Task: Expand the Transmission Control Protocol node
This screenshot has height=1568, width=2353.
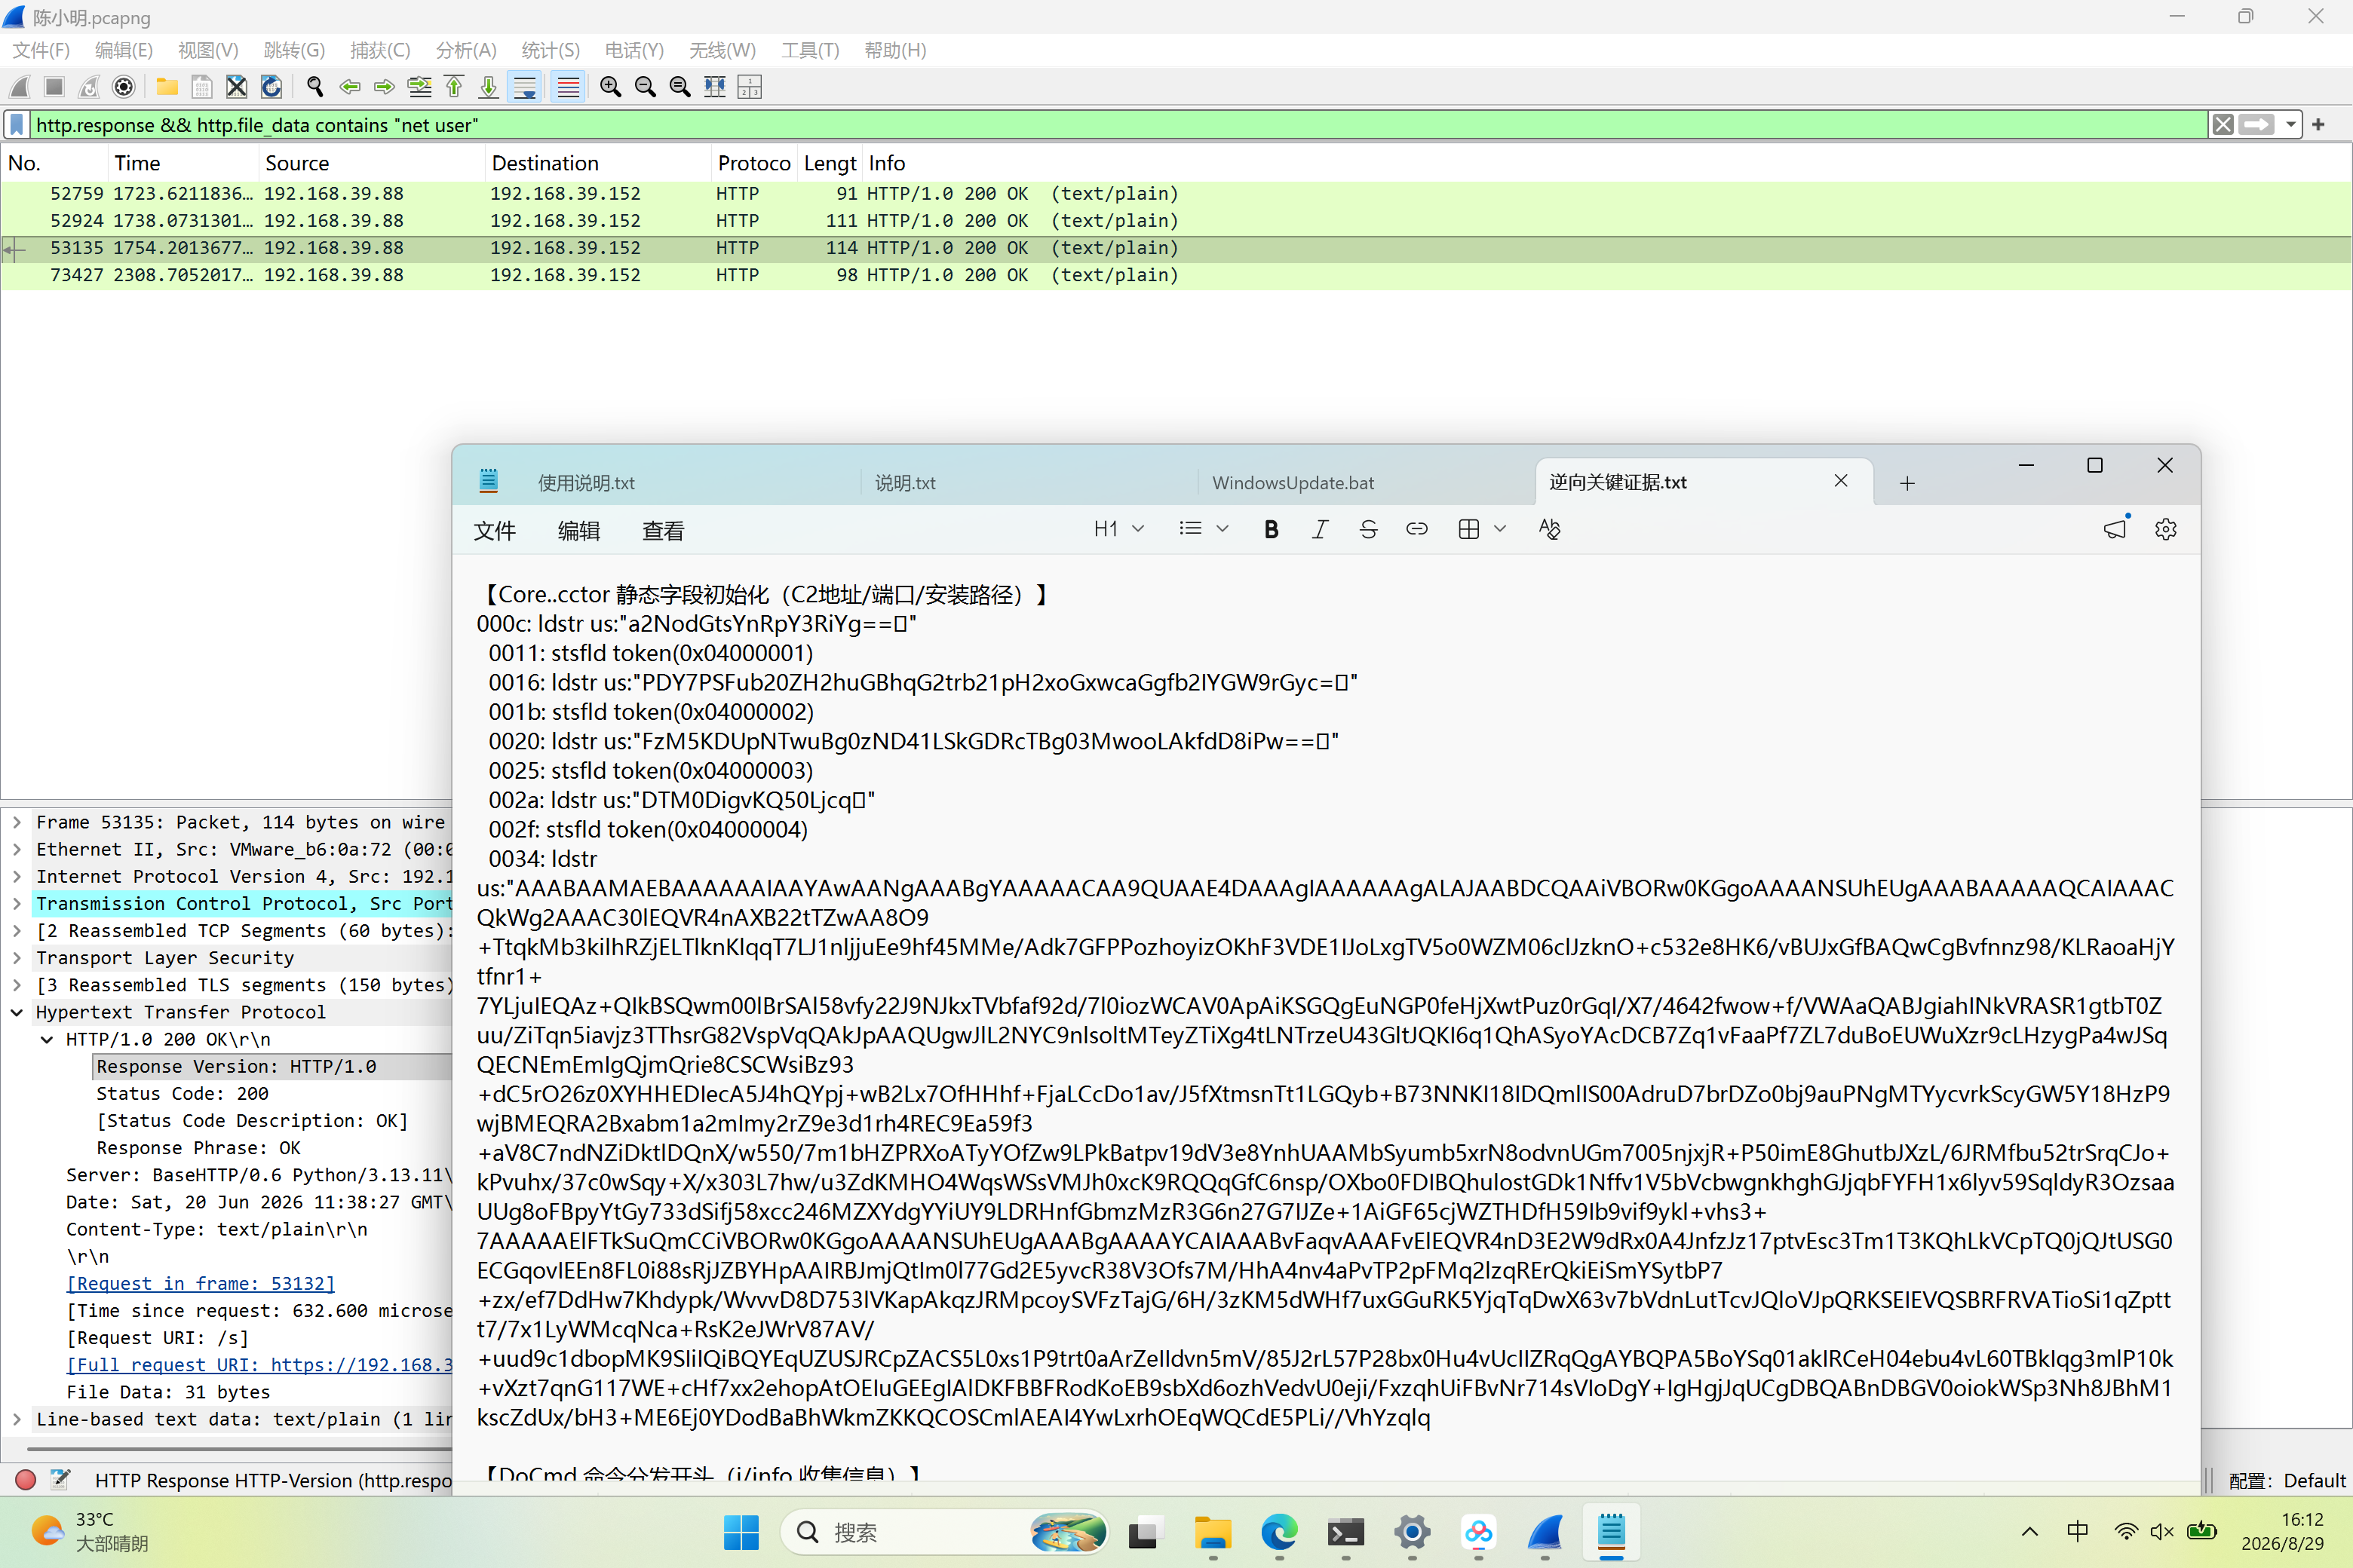Action: coord(17,903)
